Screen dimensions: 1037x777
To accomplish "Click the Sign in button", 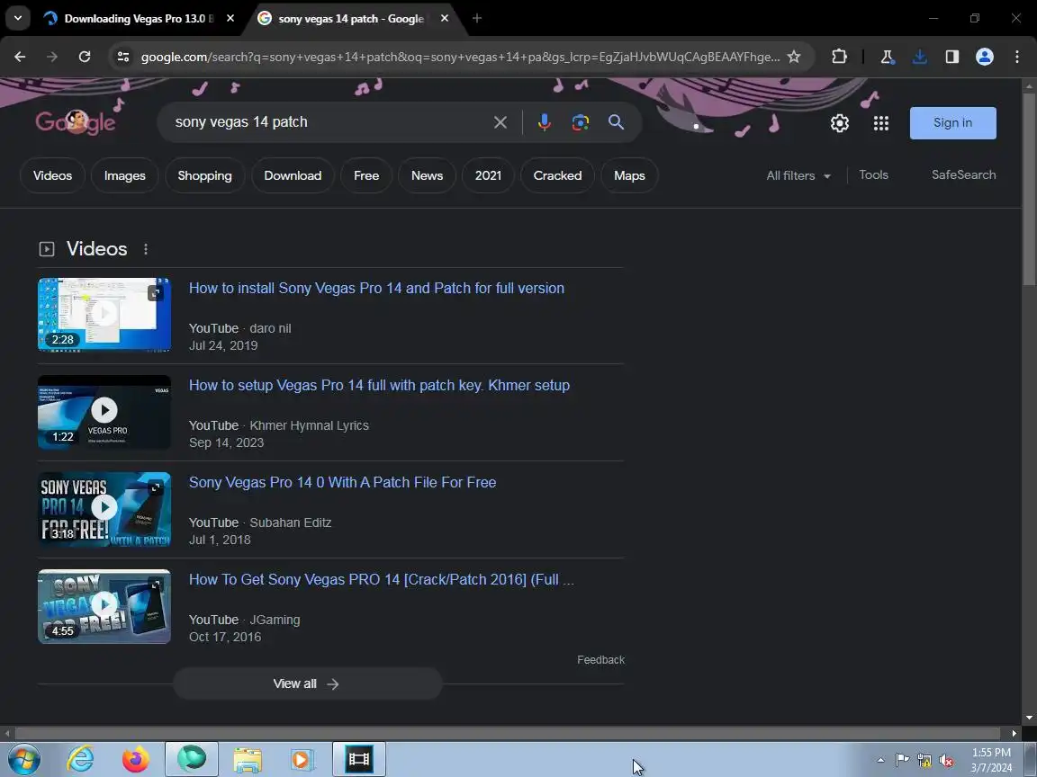I will 953,123.
